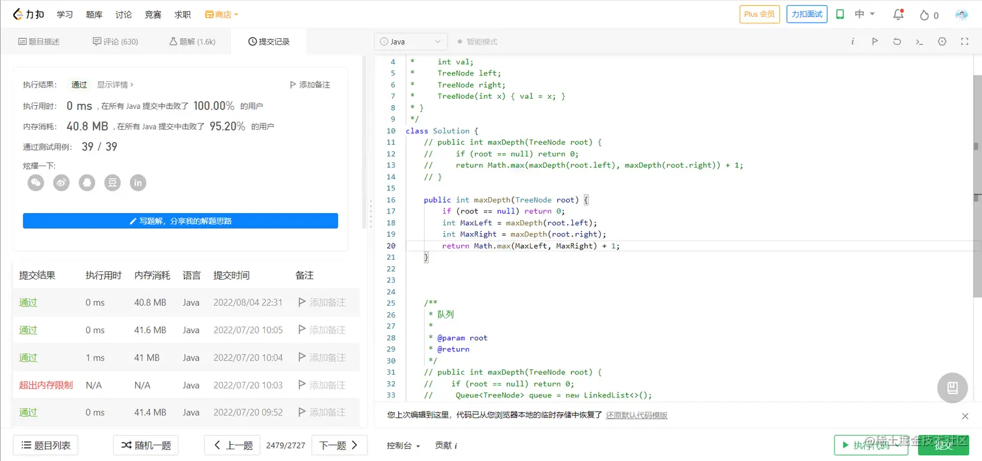Click the left panel vertical scrollbar
This screenshot has width=982, height=461.
(364, 143)
